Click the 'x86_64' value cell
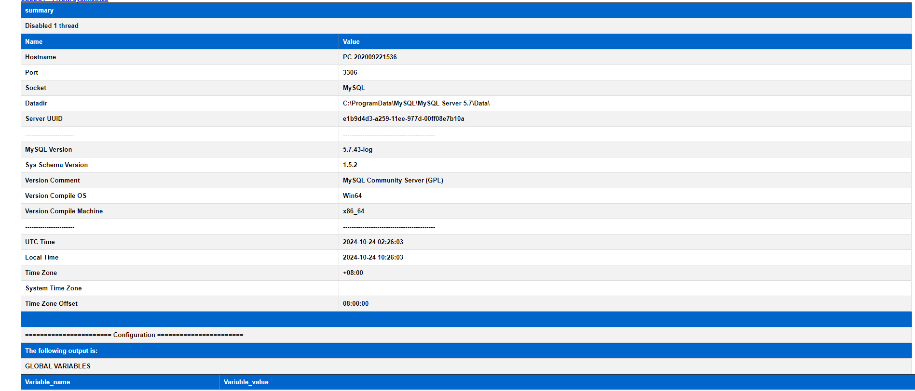 625,211
